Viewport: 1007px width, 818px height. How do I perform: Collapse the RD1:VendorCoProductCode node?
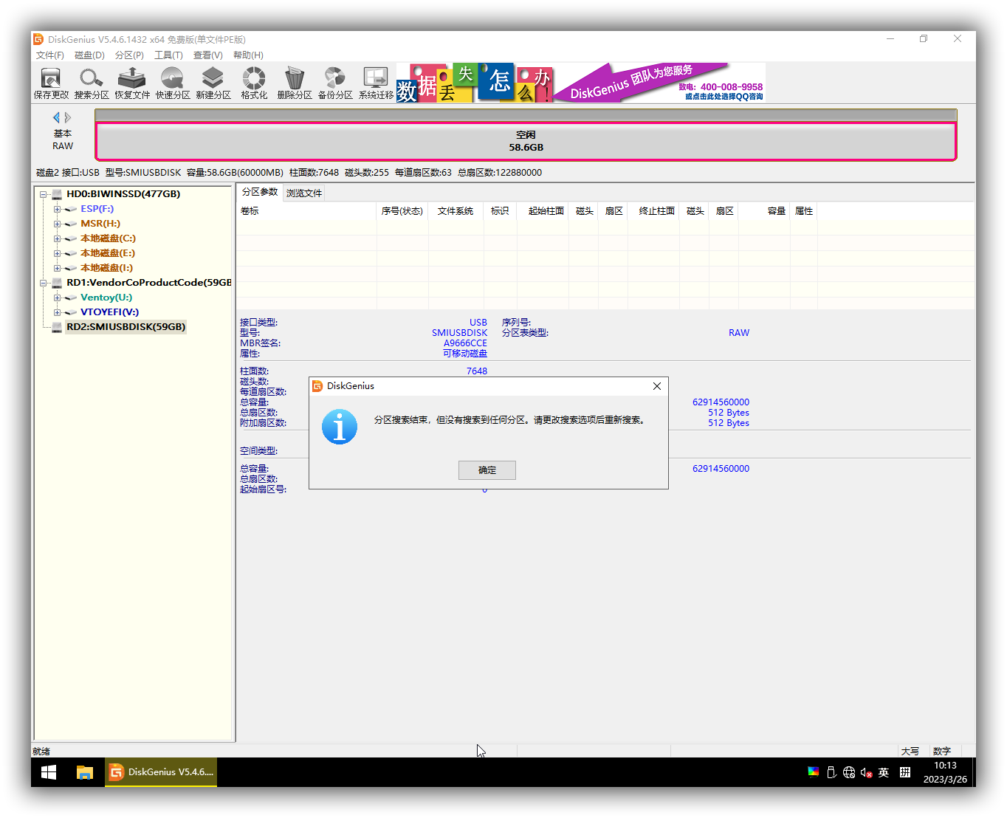click(44, 283)
